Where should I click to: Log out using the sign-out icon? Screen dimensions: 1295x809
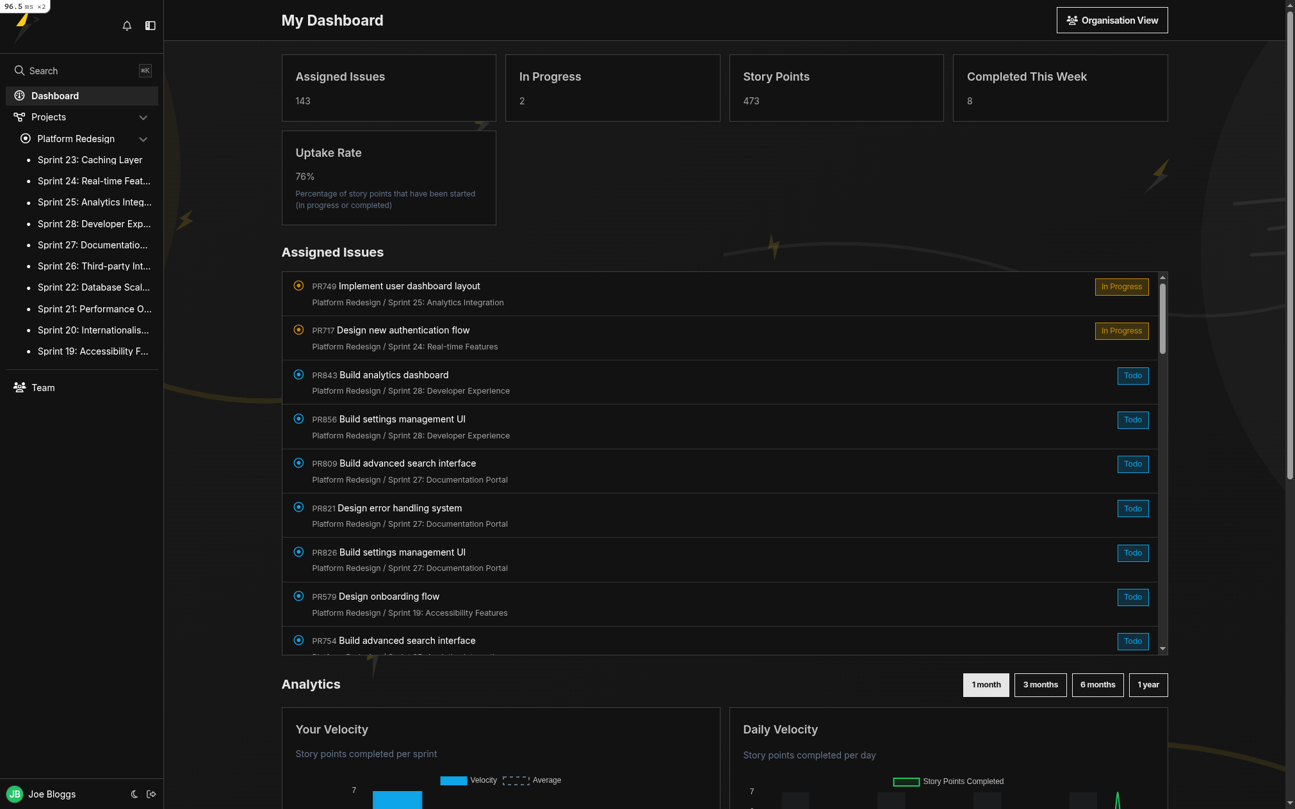[x=152, y=794]
